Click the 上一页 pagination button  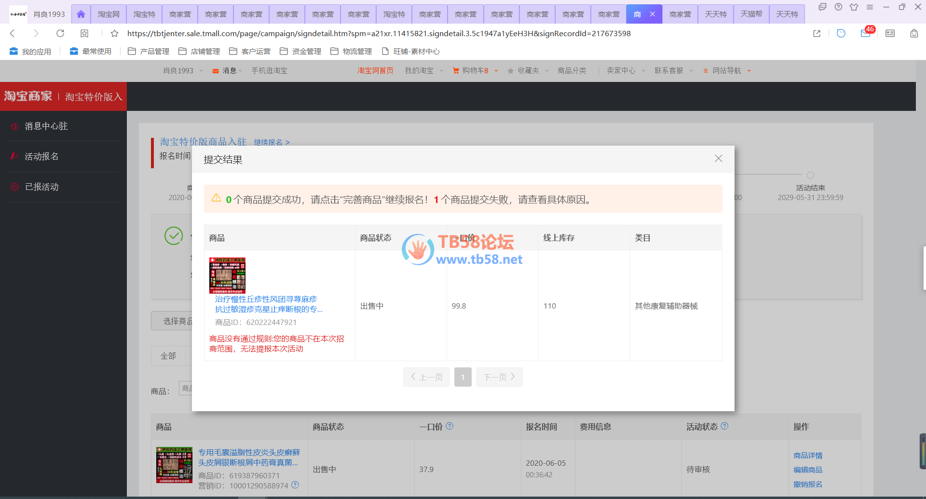426,377
